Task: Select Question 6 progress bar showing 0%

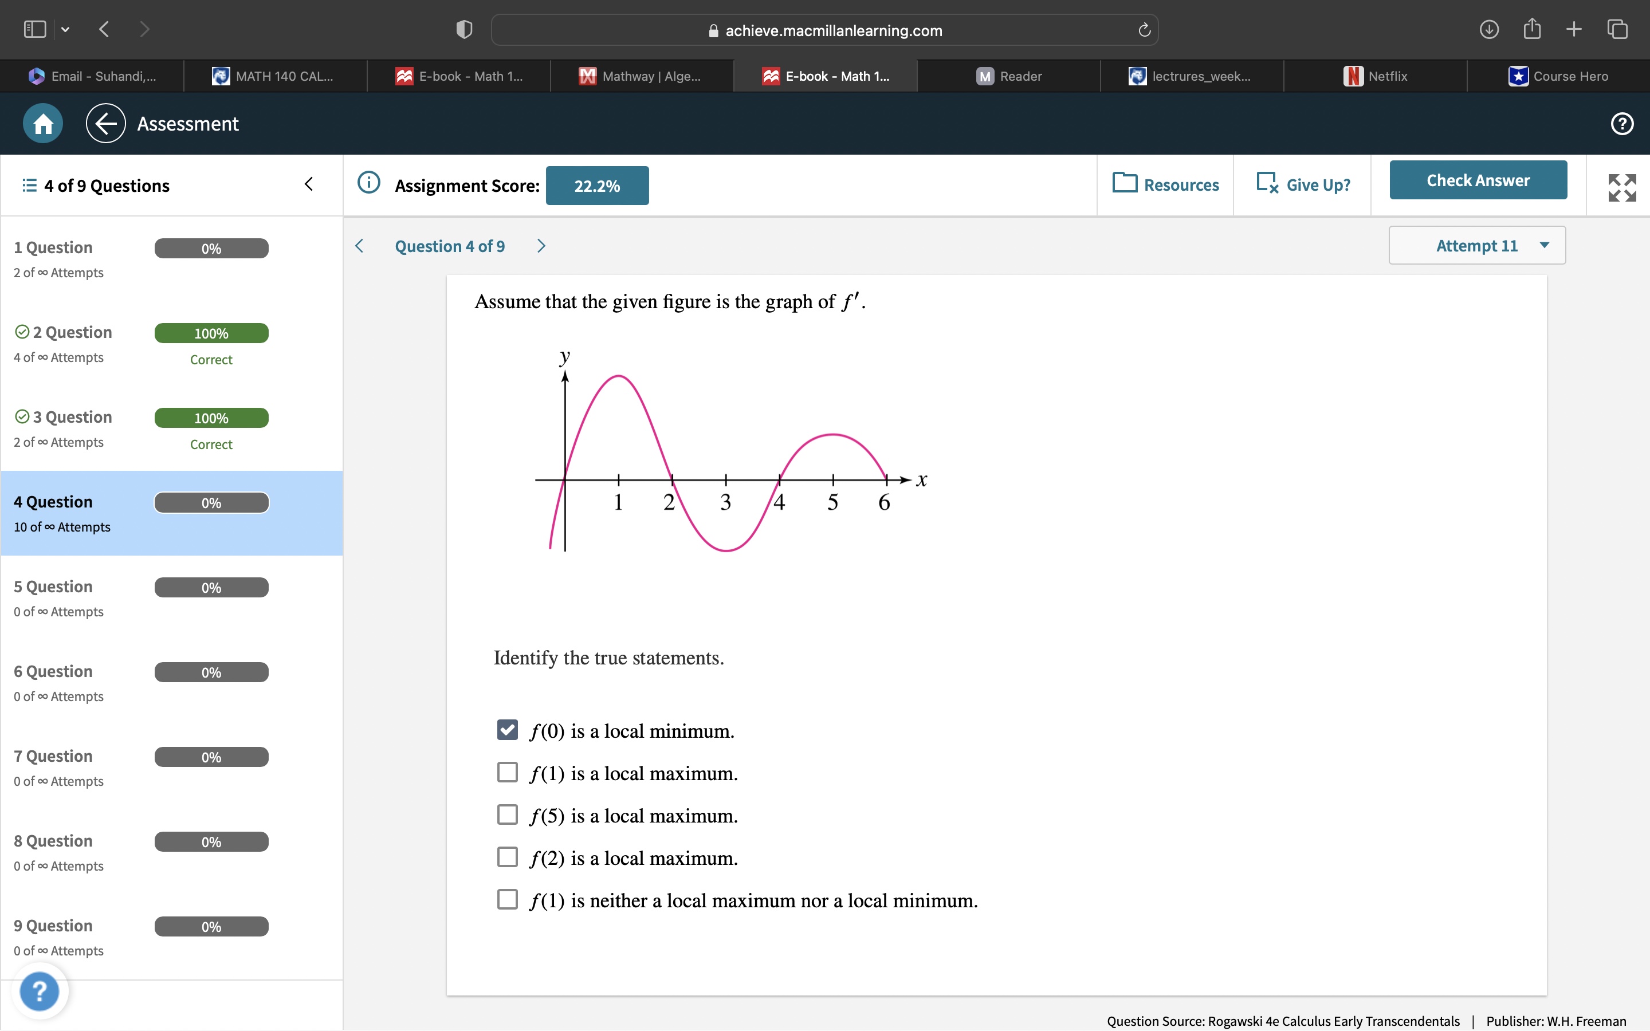Action: pos(211,672)
